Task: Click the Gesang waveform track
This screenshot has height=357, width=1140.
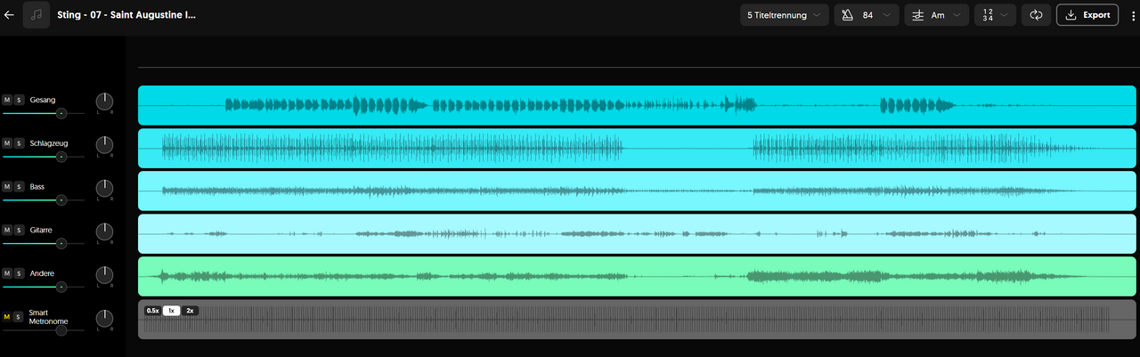Action: click(x=637, y=105)
